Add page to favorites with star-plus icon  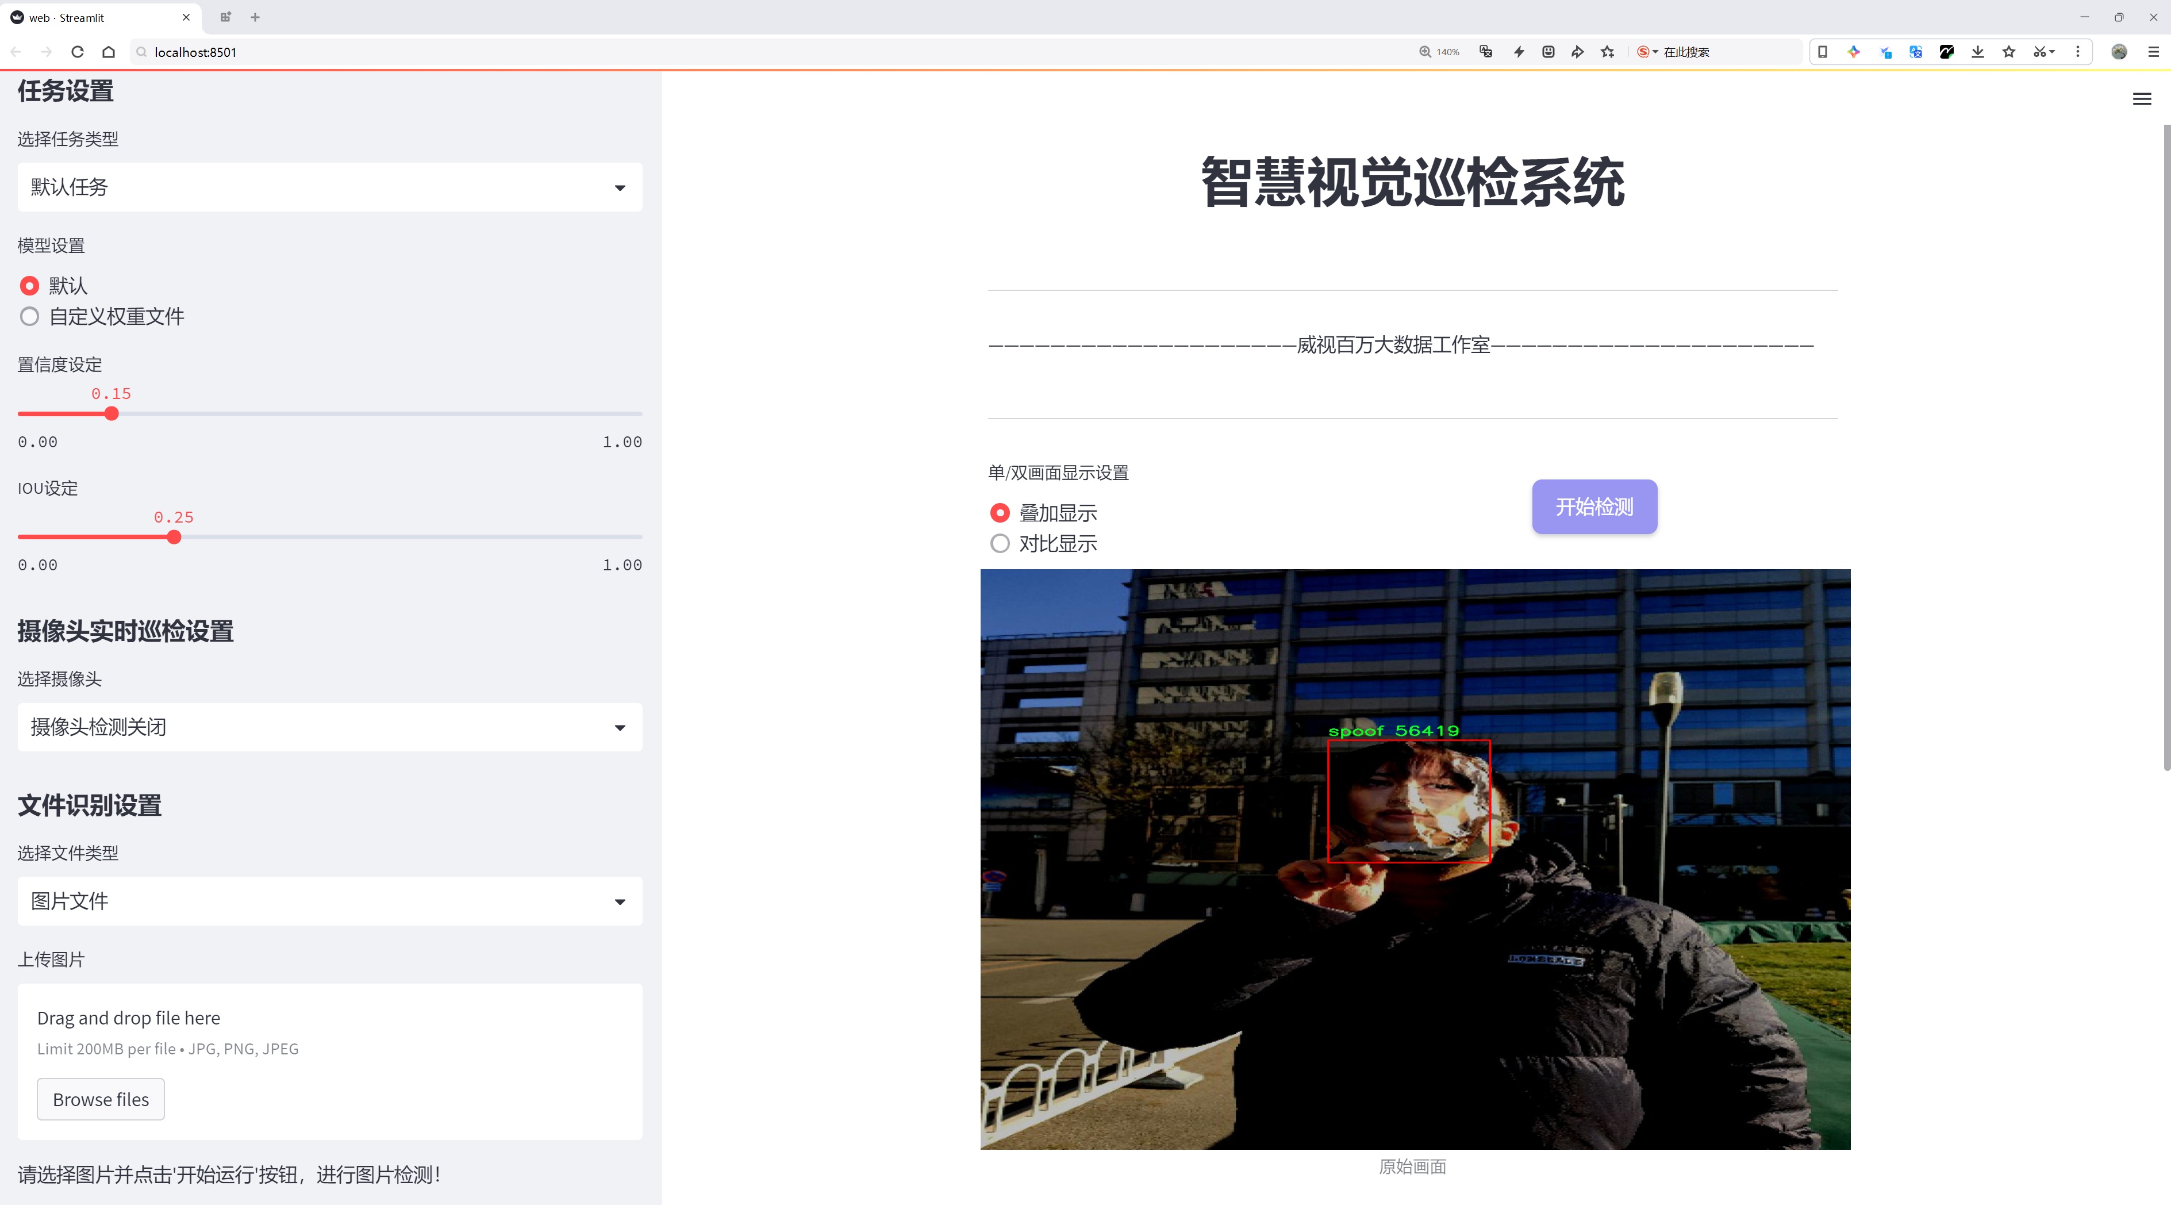[x=1608, y=51]
